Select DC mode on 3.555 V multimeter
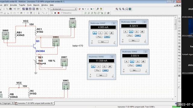Viewport: 193px width, 108px height. coord(139,65)
